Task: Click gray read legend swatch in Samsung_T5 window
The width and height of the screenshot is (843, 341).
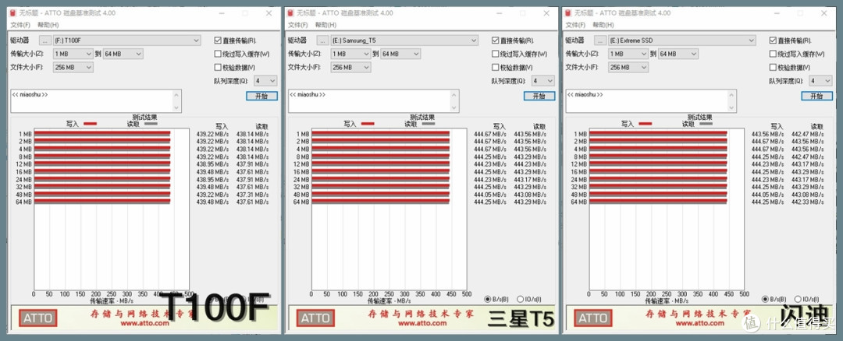Action: pyautogui.click(x=429, y=124)
